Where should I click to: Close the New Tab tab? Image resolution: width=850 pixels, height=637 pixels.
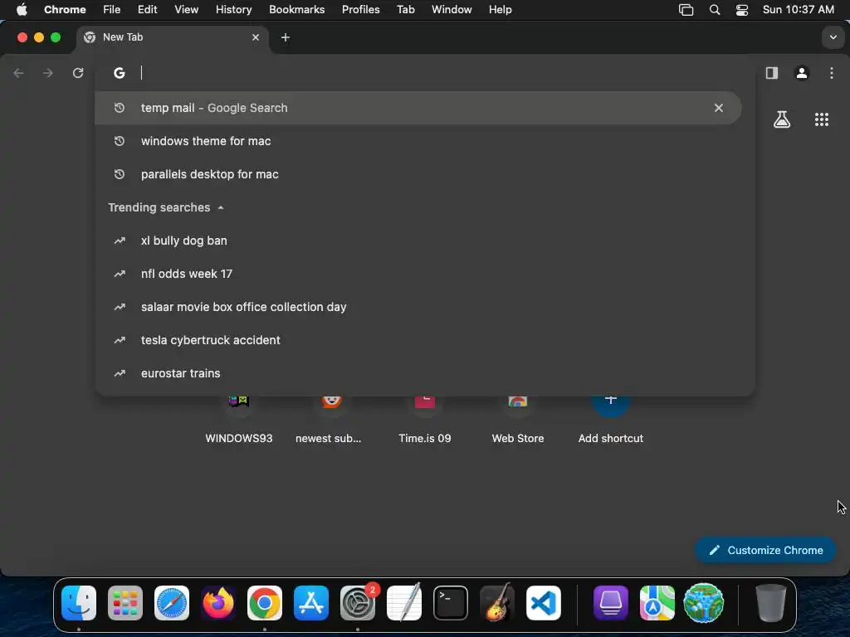tap(256, 37)
